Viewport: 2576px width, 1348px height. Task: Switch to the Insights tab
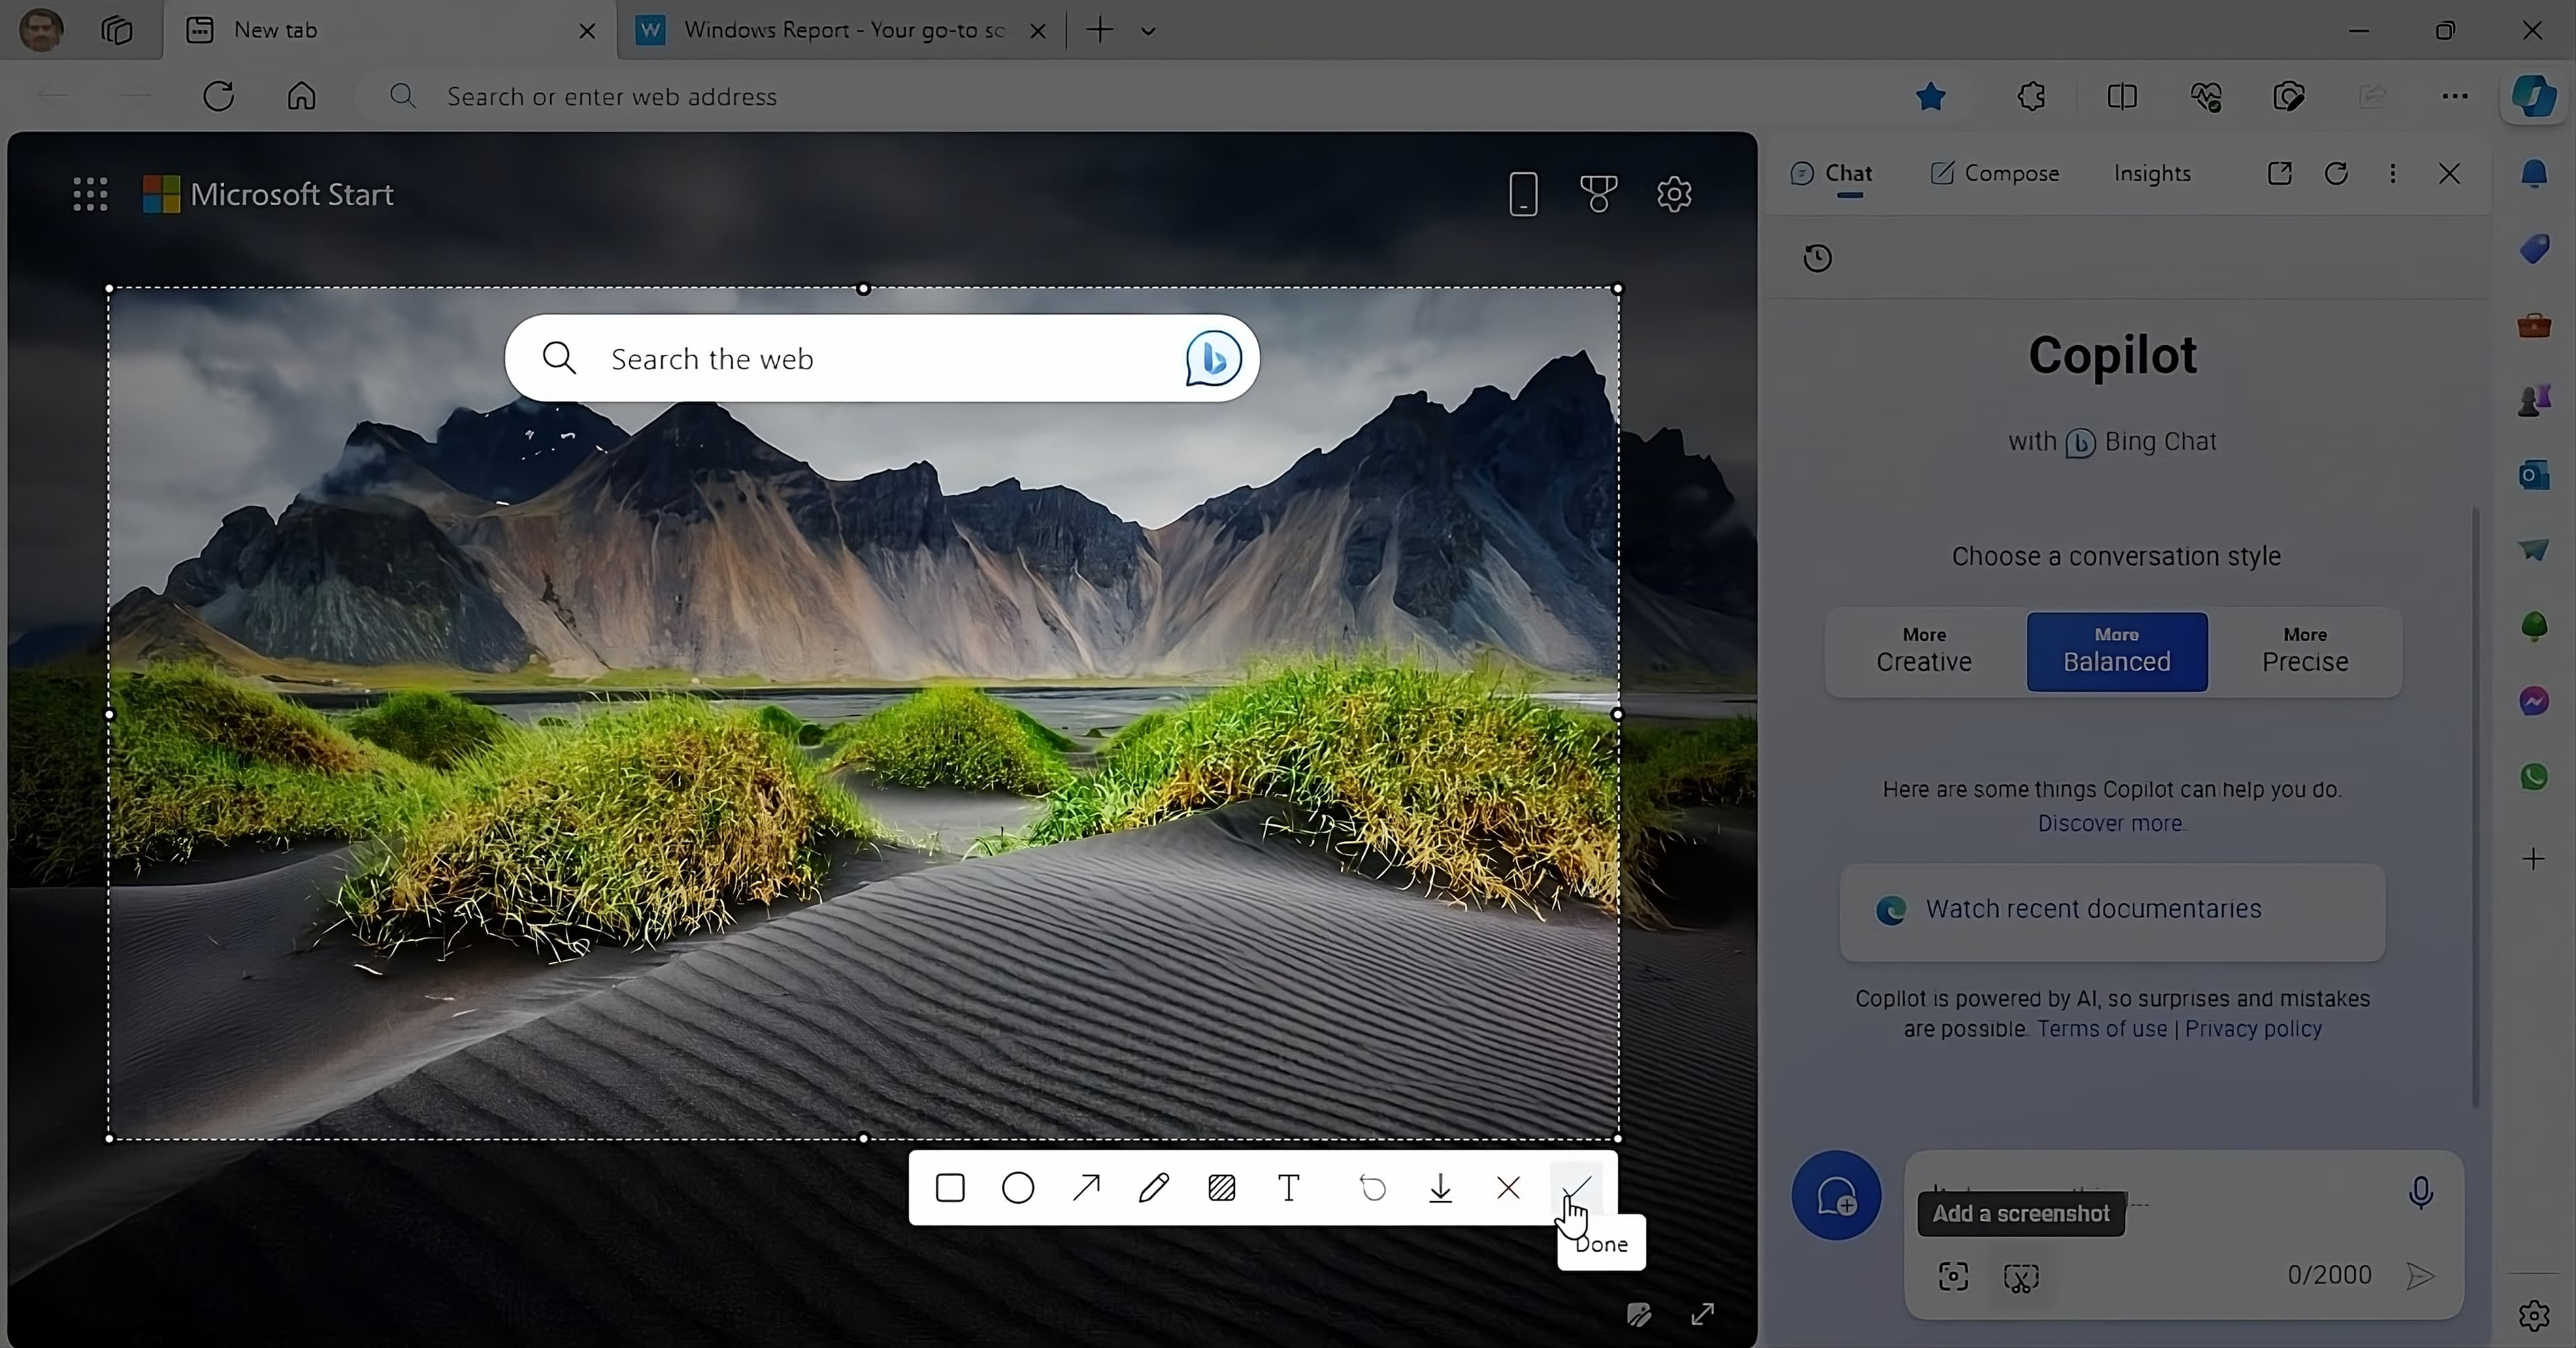(2152, 173)
